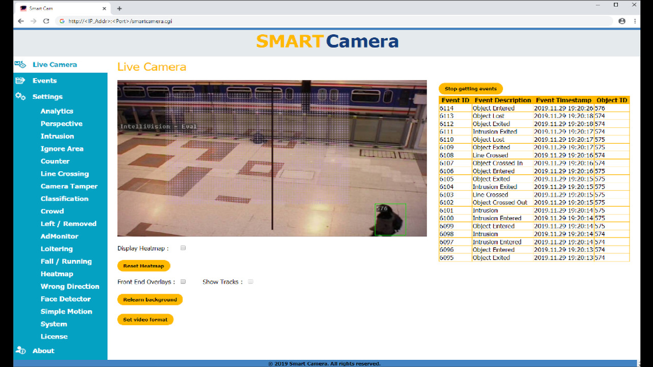Open Intrusion settings
Screen dimensions: 653x367
57,136
